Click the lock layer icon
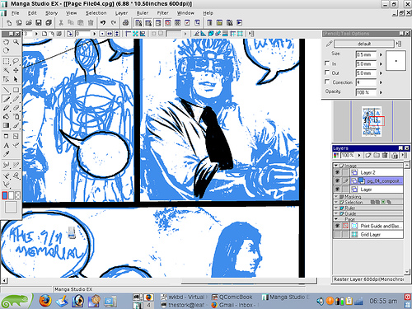The image size is (412, 309). coord(395,156)
